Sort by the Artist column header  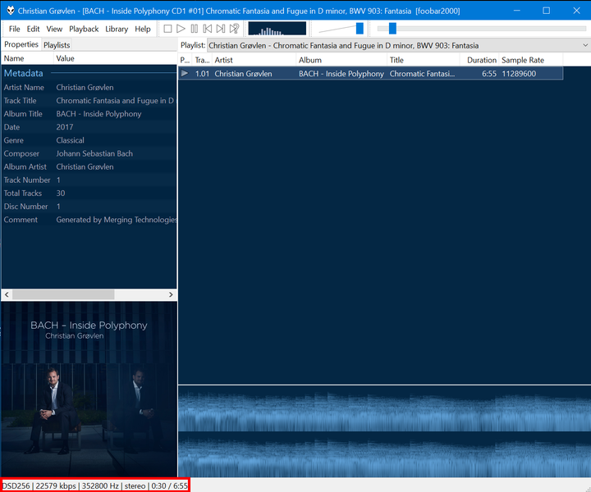(x=254, y=60)
